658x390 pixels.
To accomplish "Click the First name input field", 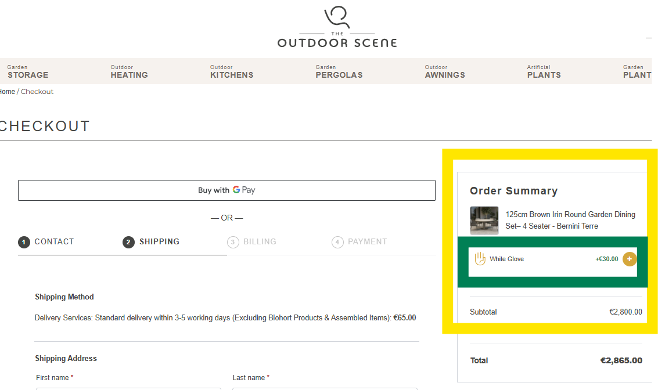I will (128, 388).
